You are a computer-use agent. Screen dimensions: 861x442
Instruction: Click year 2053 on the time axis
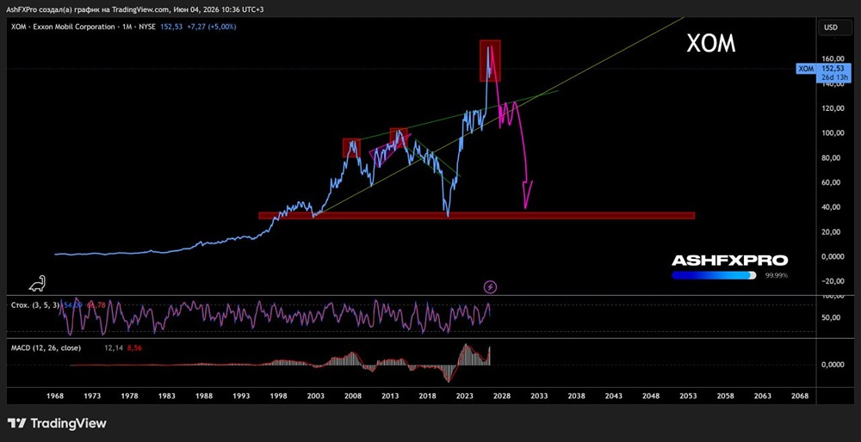pos(688,396)
